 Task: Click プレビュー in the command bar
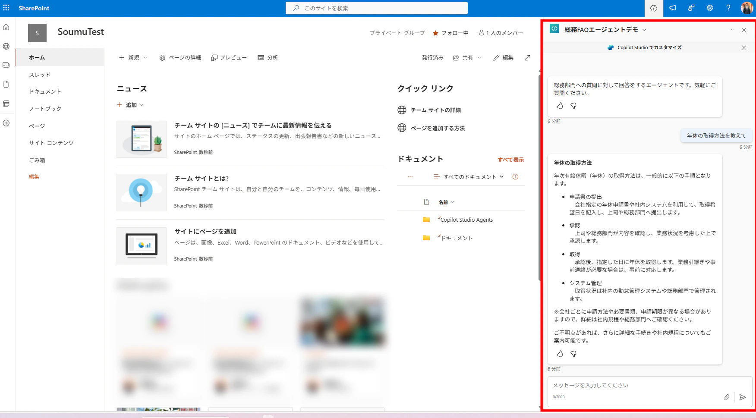[x=229, y=58]
